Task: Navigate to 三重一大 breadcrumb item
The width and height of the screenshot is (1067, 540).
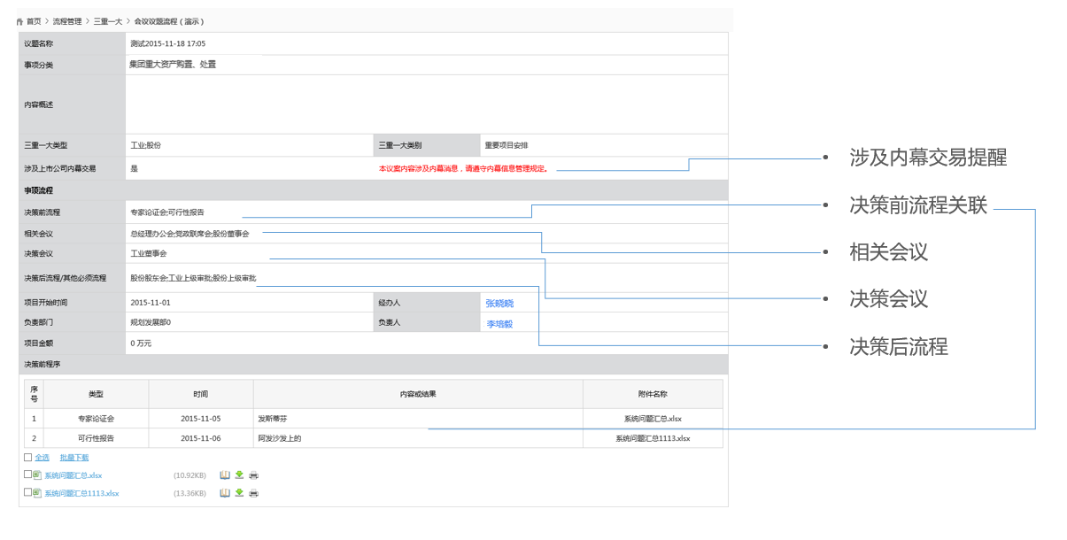Action: click(x=108, y=21)
